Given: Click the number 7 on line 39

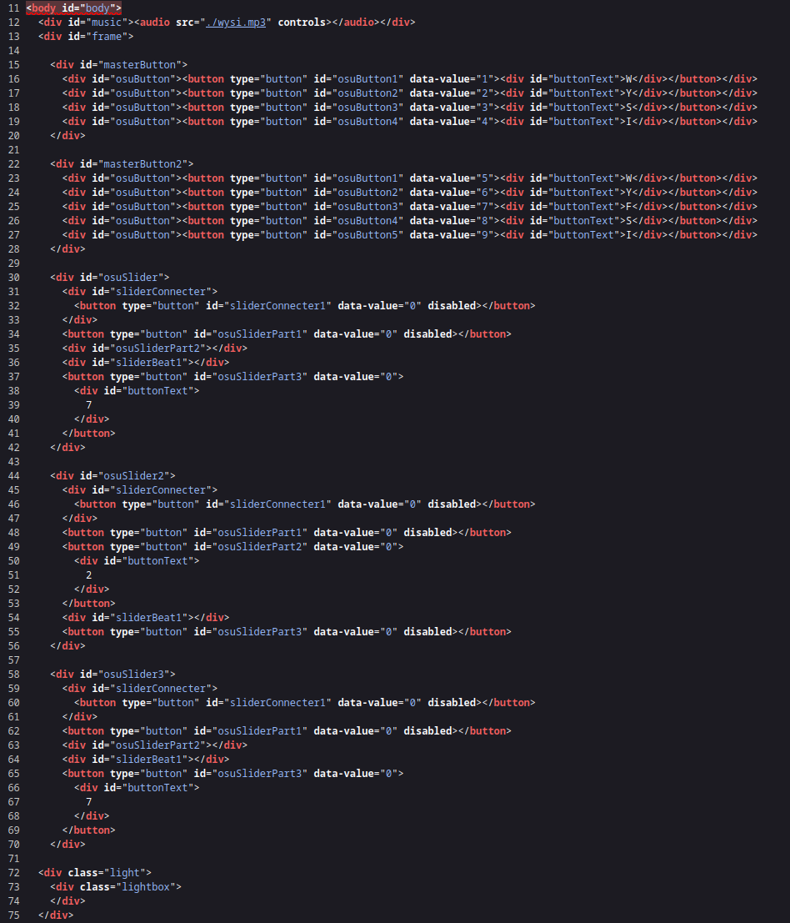Looking at the screenshot, I should pos(89,405).
